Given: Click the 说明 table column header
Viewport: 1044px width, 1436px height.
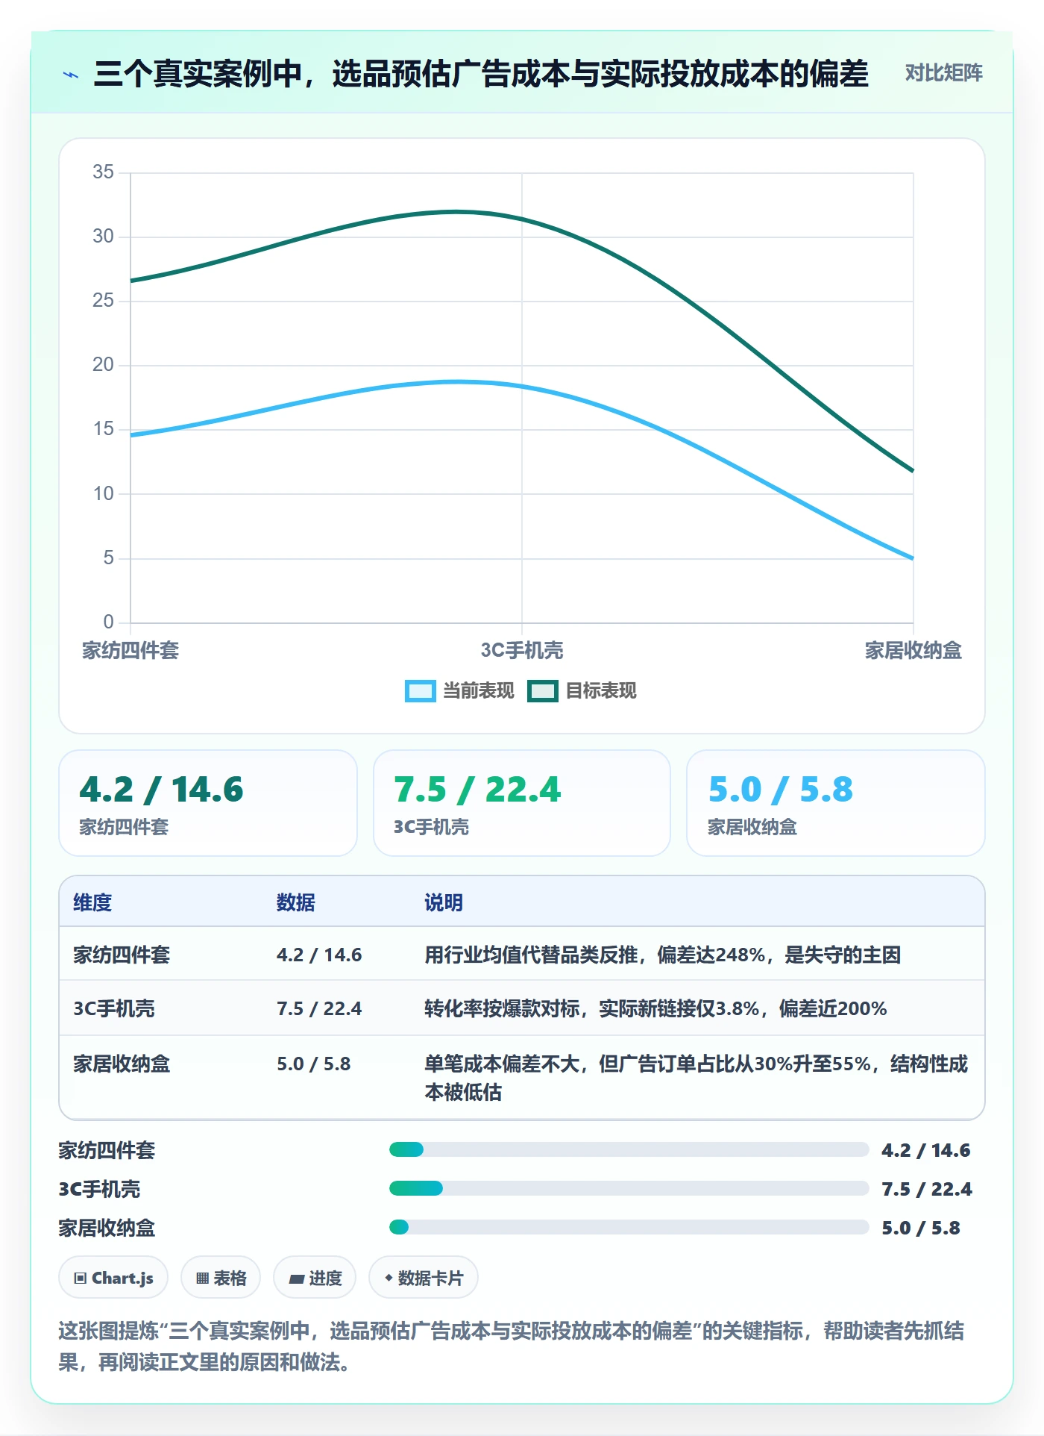Looking at the screenshot, I should coord(444,902).
